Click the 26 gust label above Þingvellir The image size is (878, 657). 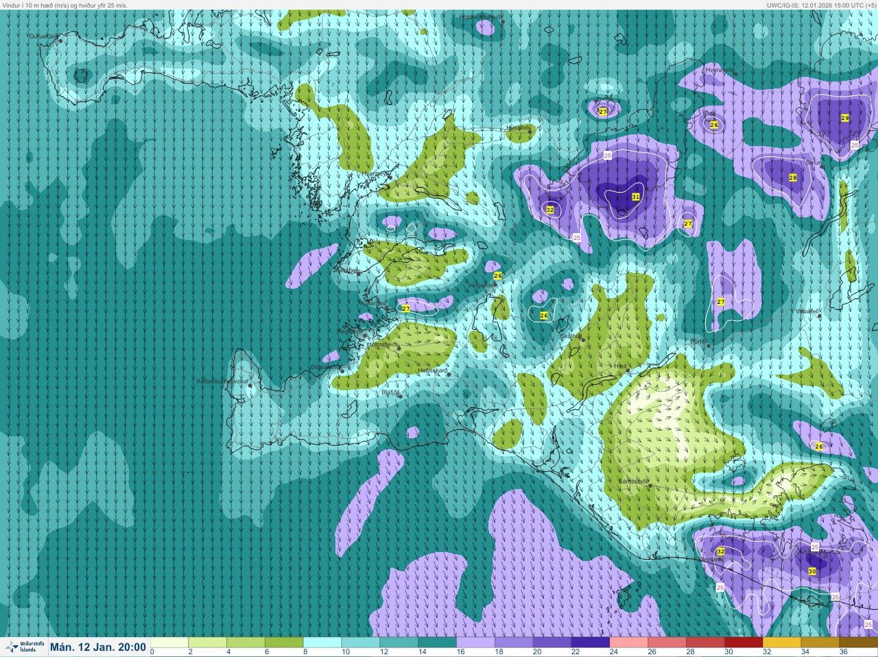498,276
